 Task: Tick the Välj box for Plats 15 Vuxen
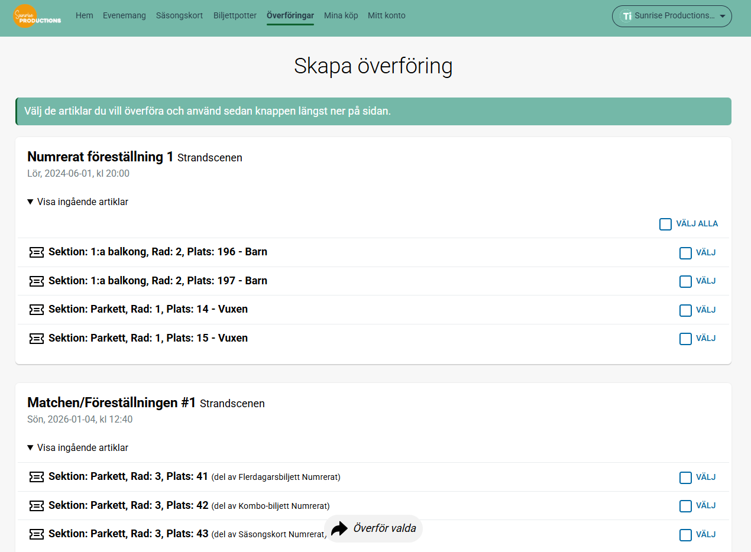click(x=685, y=339)
